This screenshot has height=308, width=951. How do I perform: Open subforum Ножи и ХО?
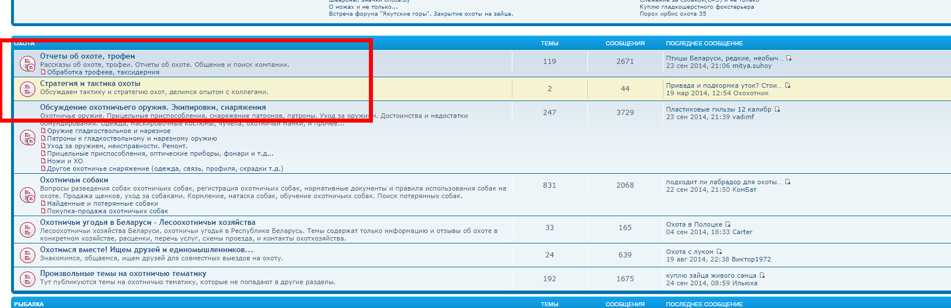pyautogui.click(x=64, y=161)
